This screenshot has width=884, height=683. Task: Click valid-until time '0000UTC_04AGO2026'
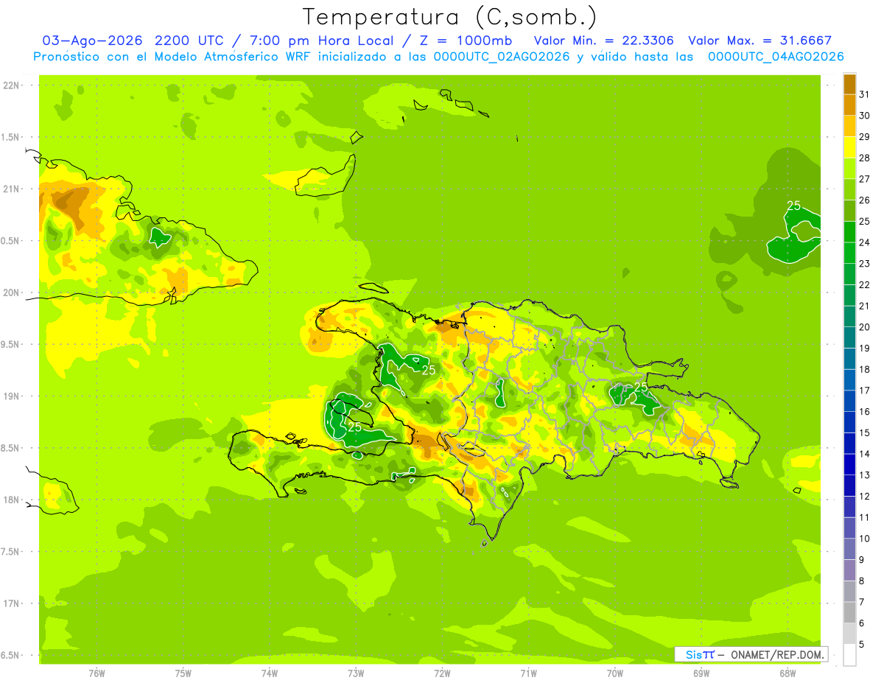tap(776, 57)
